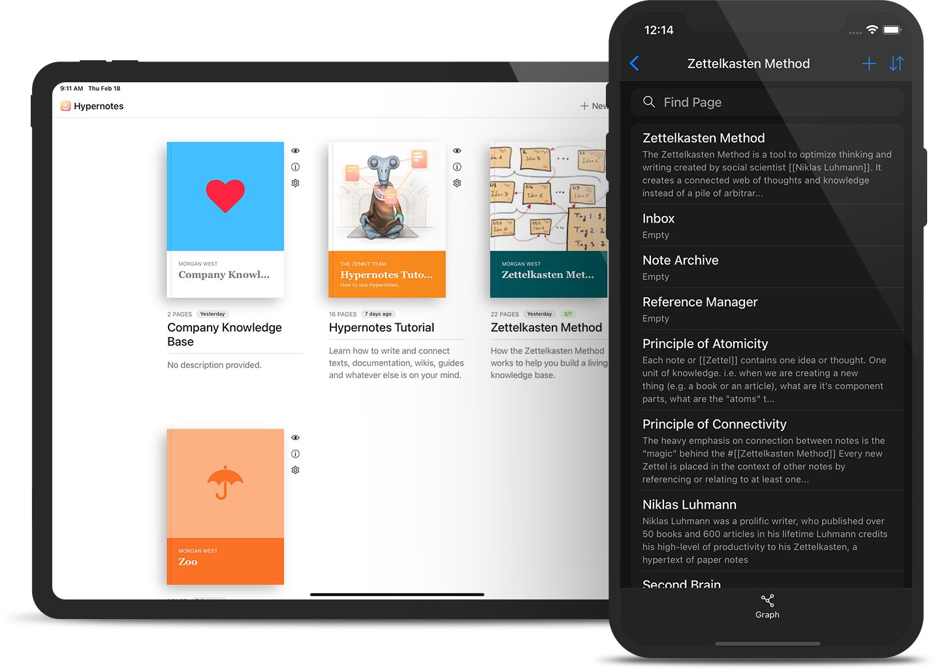Open settings gear for Zoo notebook
The height and width of the screenshot is (670, 935).
[295, 470]
